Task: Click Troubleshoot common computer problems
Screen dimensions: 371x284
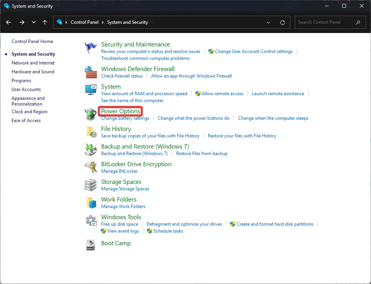Action: point(145,58)
